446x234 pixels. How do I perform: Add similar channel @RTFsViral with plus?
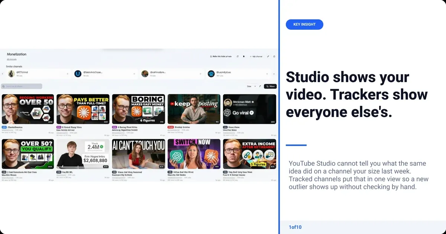pyautogui.click(x=67, y=74)
